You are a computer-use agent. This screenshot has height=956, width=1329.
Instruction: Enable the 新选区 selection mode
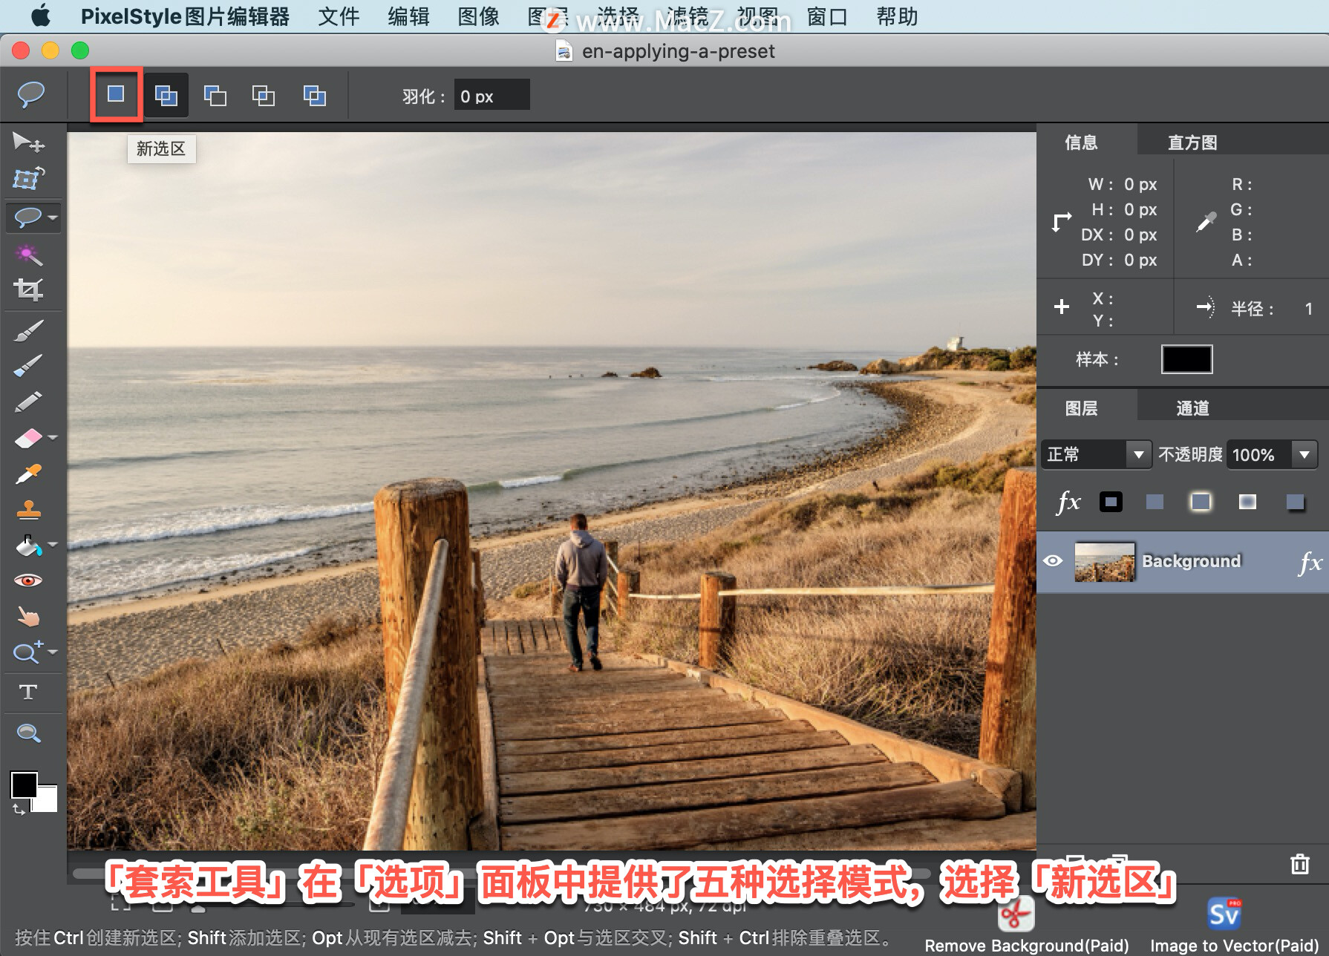pos(115,95)
